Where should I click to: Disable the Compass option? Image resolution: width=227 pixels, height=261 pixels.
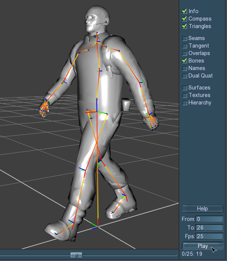coord(184,19)
